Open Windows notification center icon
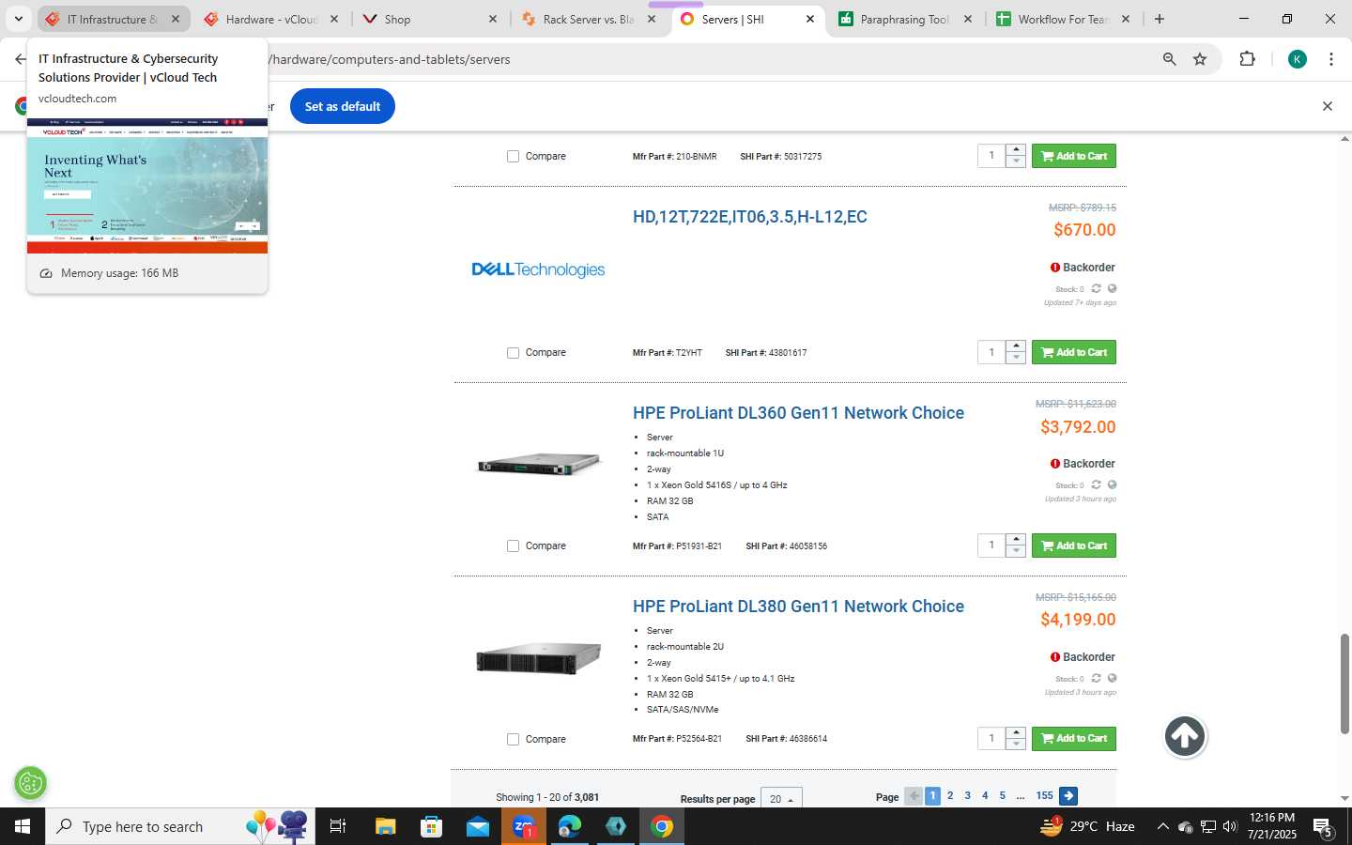 (x=1323, y=826)
